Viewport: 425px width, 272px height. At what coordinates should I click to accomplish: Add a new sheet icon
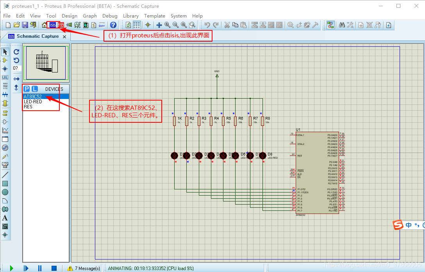point(361,25)
